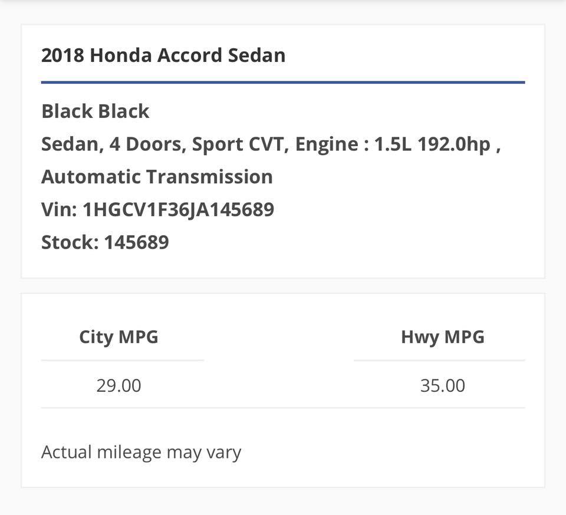The width and height of the screenshot is (566, 515).
Task: Click the divider line below the MPG values
Action: [x=283, y=408]
